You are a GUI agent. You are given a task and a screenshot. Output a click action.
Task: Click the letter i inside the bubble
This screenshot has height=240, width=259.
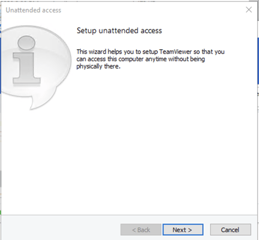pos(26,60)
